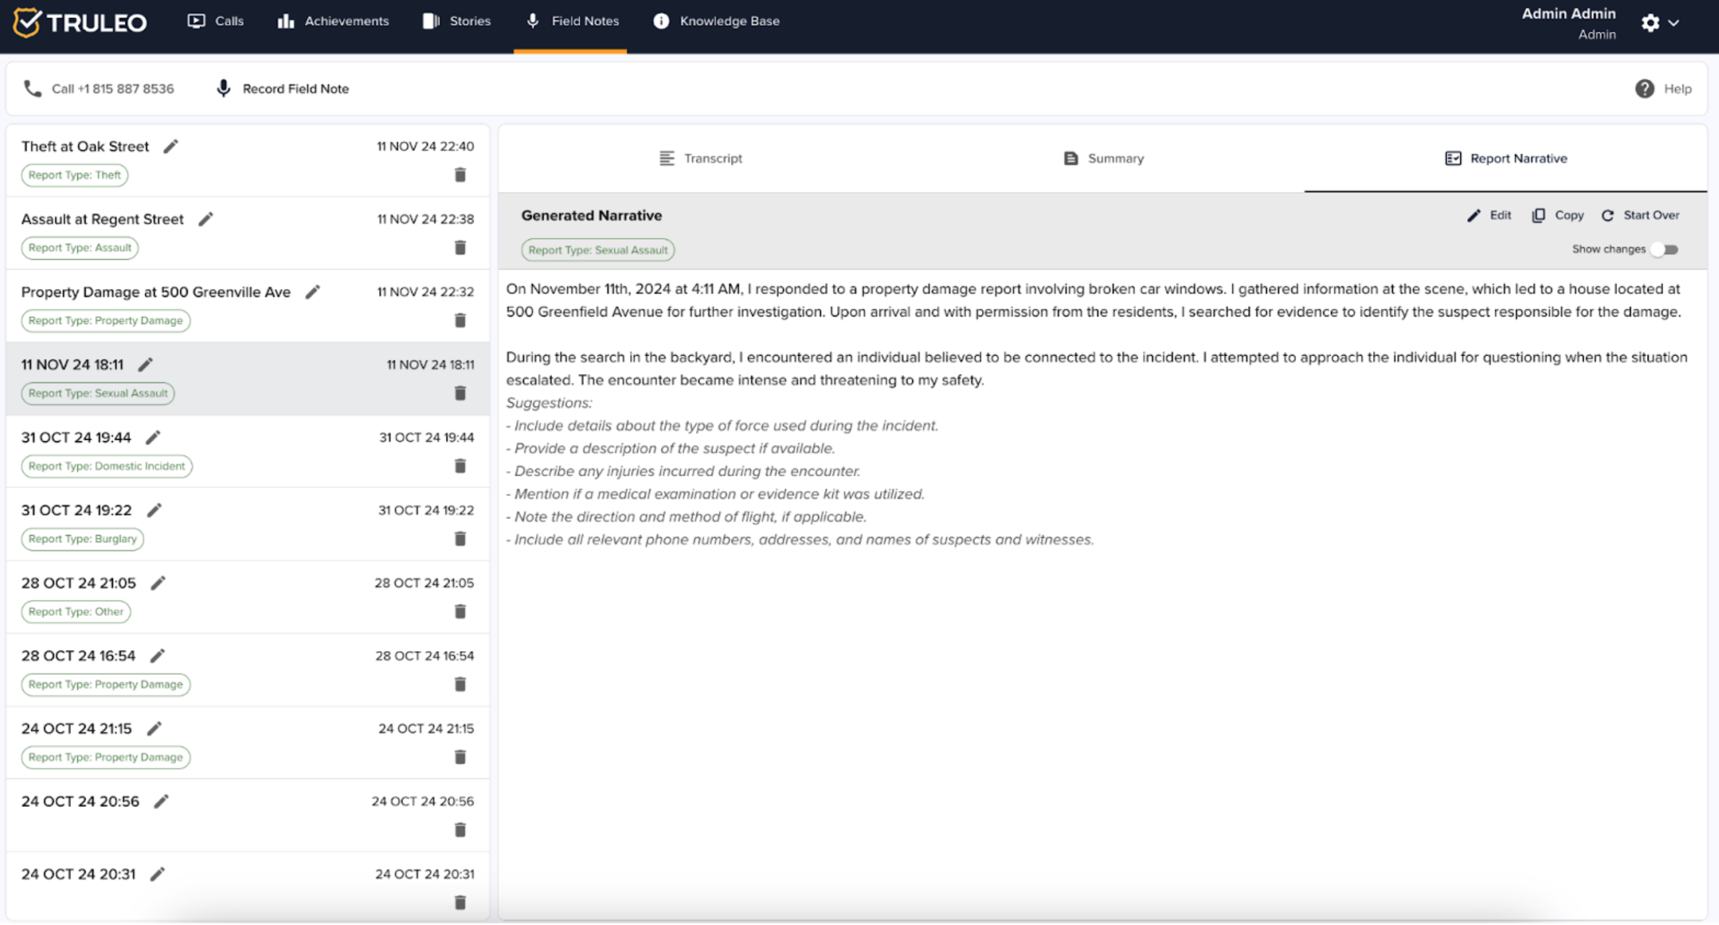Viewport: 1719px width, 925px height.
Task: Click Start Over
Action: point(1641,215)
